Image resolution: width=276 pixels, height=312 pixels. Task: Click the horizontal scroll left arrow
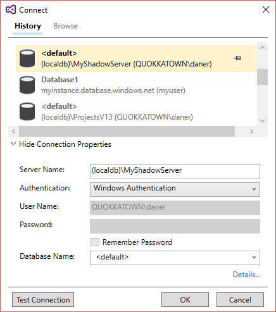coord(14,131)
